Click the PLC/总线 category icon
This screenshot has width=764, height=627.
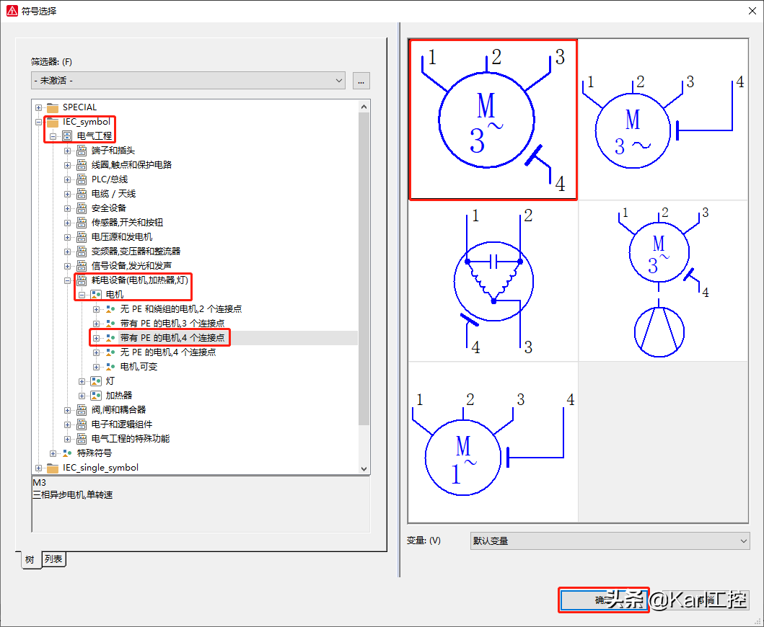pos(82,179)
